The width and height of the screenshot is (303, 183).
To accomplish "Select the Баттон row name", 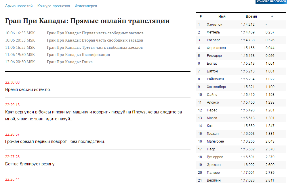I will pos(212,71).
